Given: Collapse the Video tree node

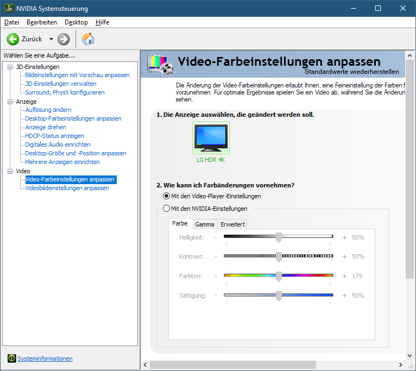Looking at the screenshot, I should [10, 171].
